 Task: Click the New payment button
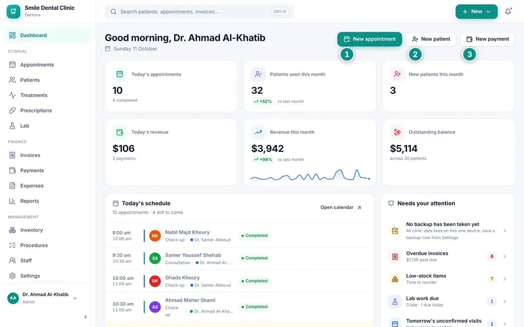(x=487, y=39)
